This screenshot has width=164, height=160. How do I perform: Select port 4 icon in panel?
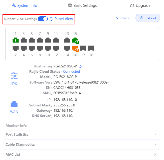tap(24, 48)
